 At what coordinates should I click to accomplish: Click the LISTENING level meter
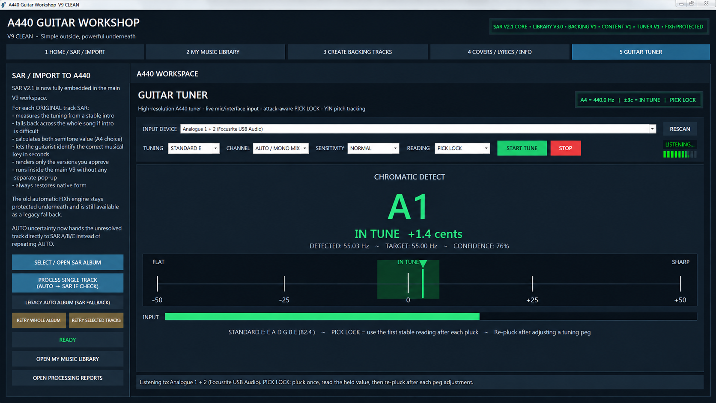pyautogui.click(x=680, y=154)
